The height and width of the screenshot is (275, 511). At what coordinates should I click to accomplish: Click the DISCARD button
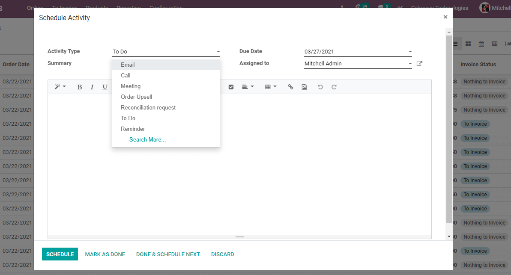pos(223,254)
